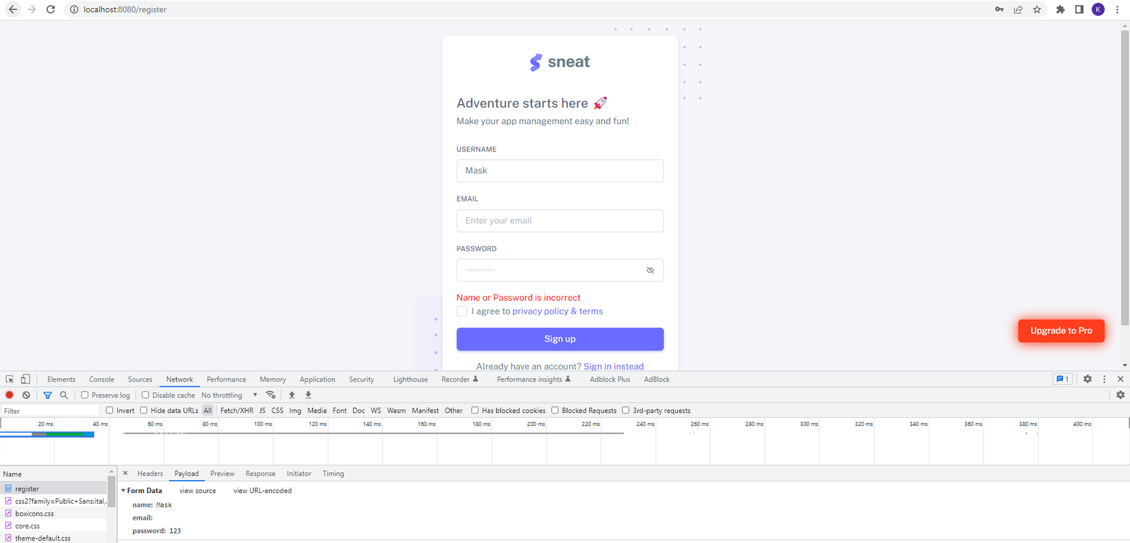Open DevTools settings gear

[1088, 379]
